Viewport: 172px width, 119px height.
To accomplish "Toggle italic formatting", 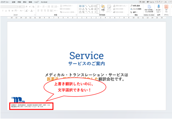I will point(3,11).
